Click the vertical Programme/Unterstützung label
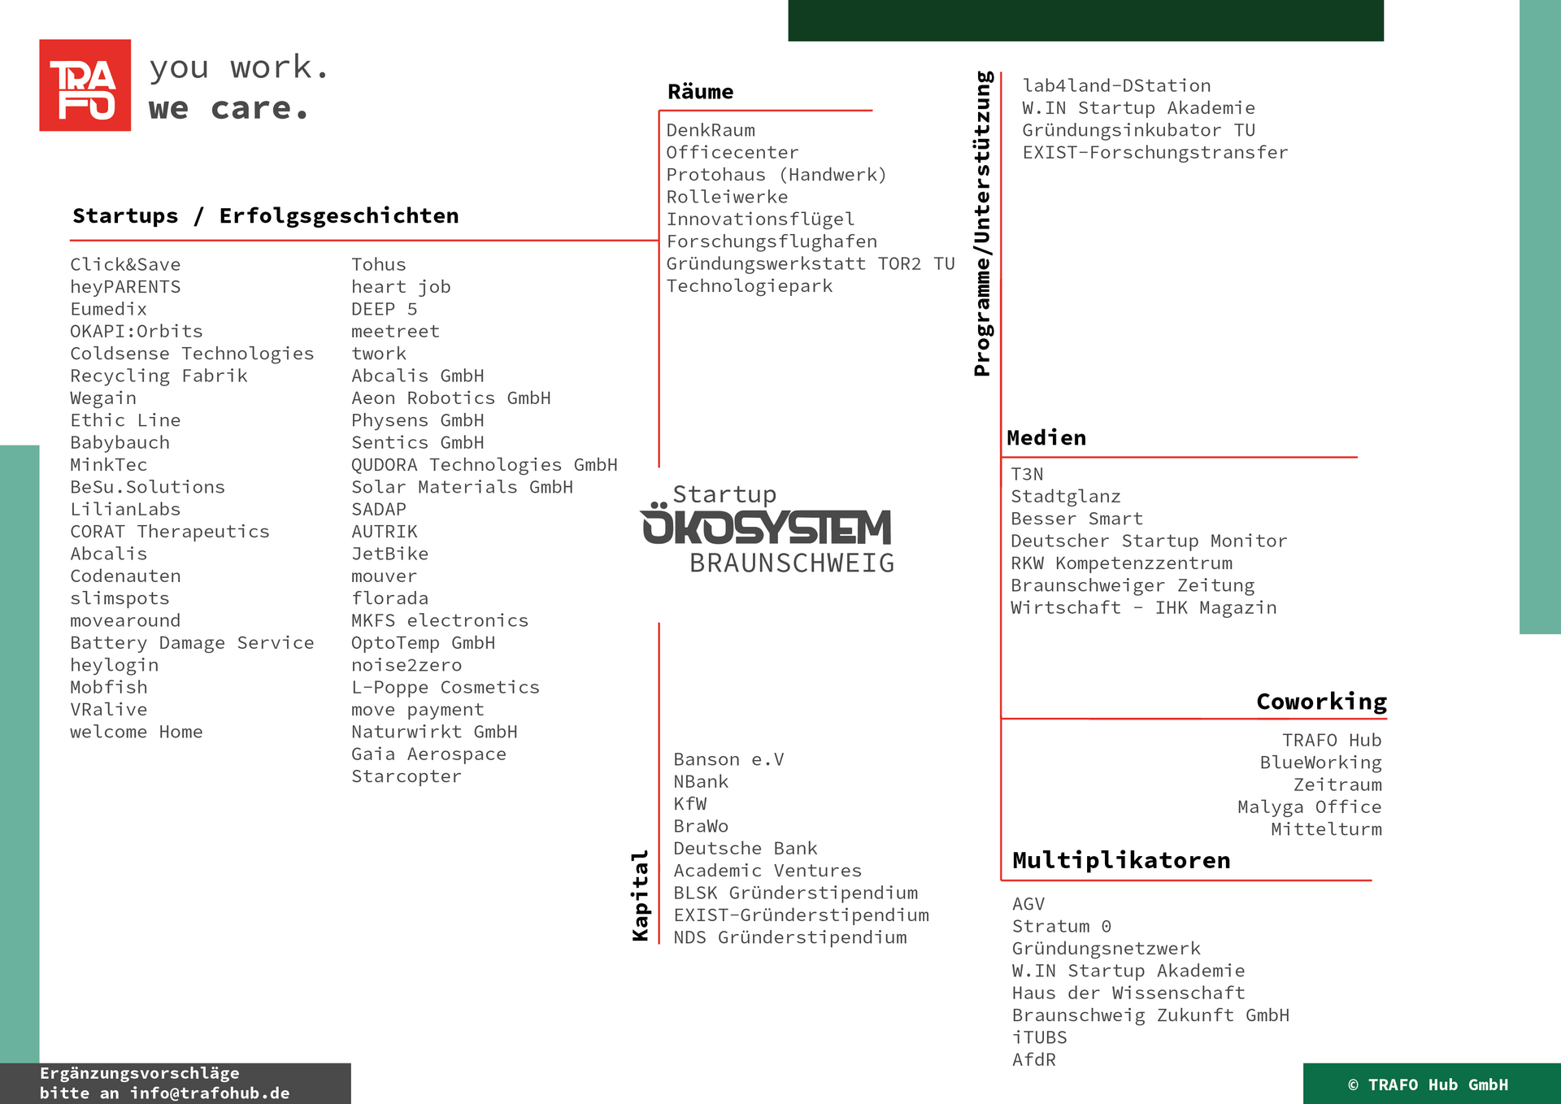Screen dimensions: 1561x1104 coord(982,224)
